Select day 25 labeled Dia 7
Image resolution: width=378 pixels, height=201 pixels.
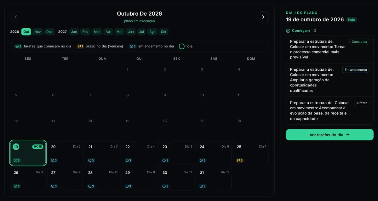coord(251,153)
